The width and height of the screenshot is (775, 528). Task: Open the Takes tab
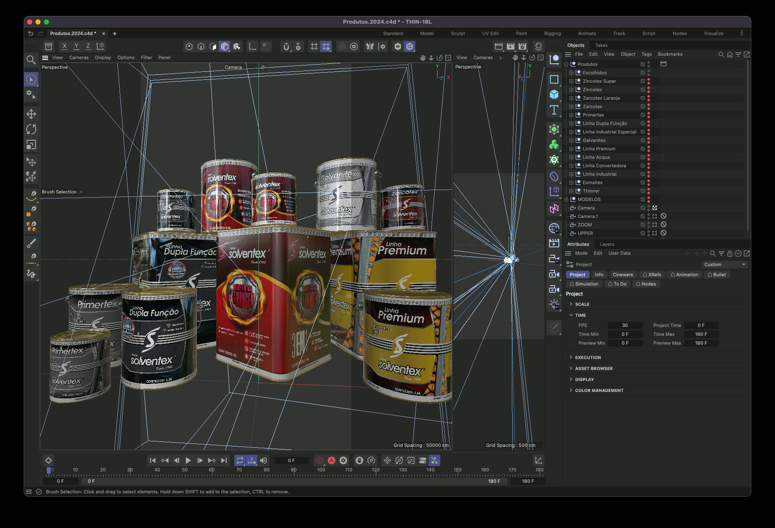[x=601, y=45]
